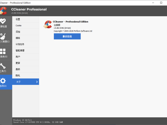
Task: Open the Health Check heart icon
Action: [3, 21]
